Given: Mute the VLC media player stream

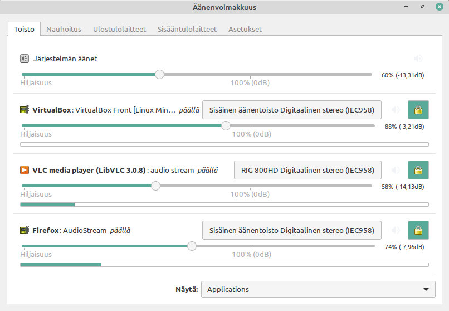Looking at the screenshot, I should click(x=396, y=170).
